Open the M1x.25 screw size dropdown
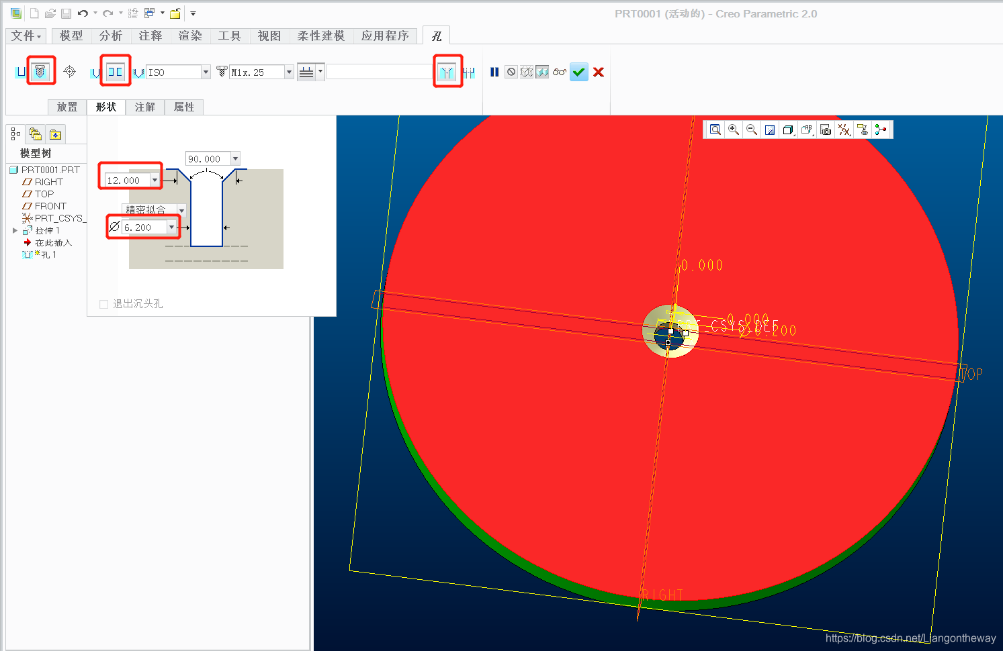 click(x=289, y=72)
